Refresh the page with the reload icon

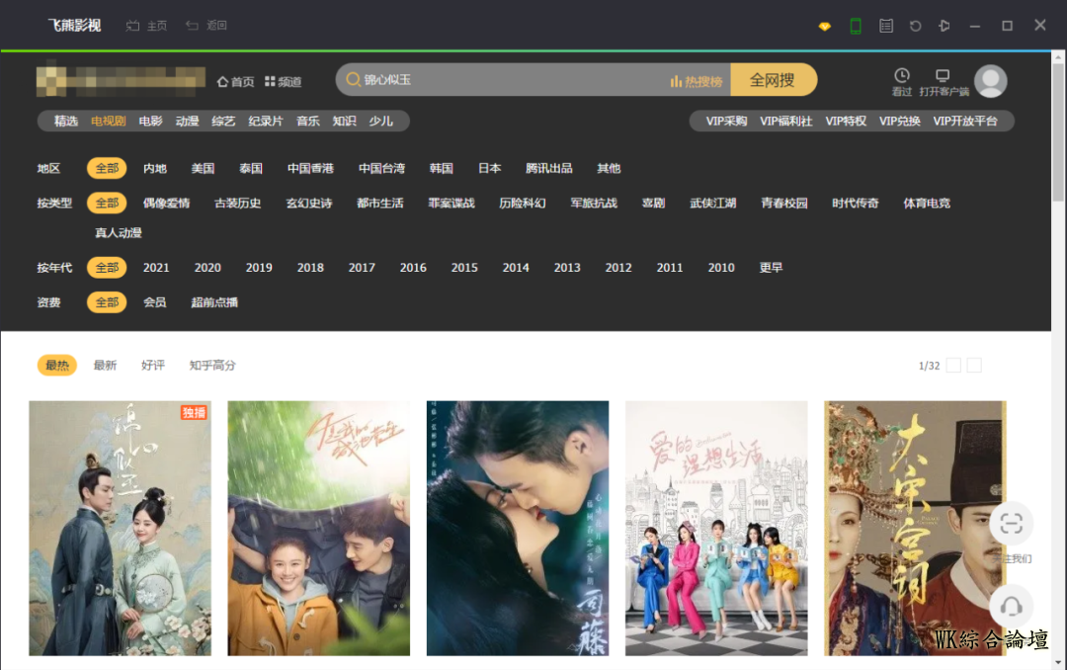[x=915, y=26]
